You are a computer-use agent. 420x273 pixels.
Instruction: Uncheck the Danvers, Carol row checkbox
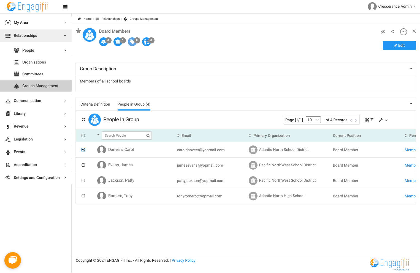(83, 150)
